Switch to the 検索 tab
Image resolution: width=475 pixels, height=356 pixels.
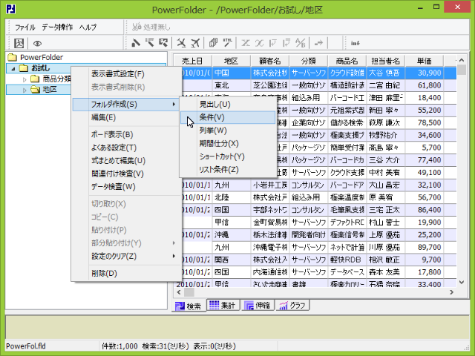189,306
